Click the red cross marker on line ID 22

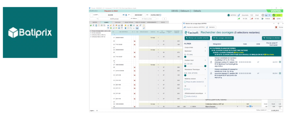[x=134, y=41]
